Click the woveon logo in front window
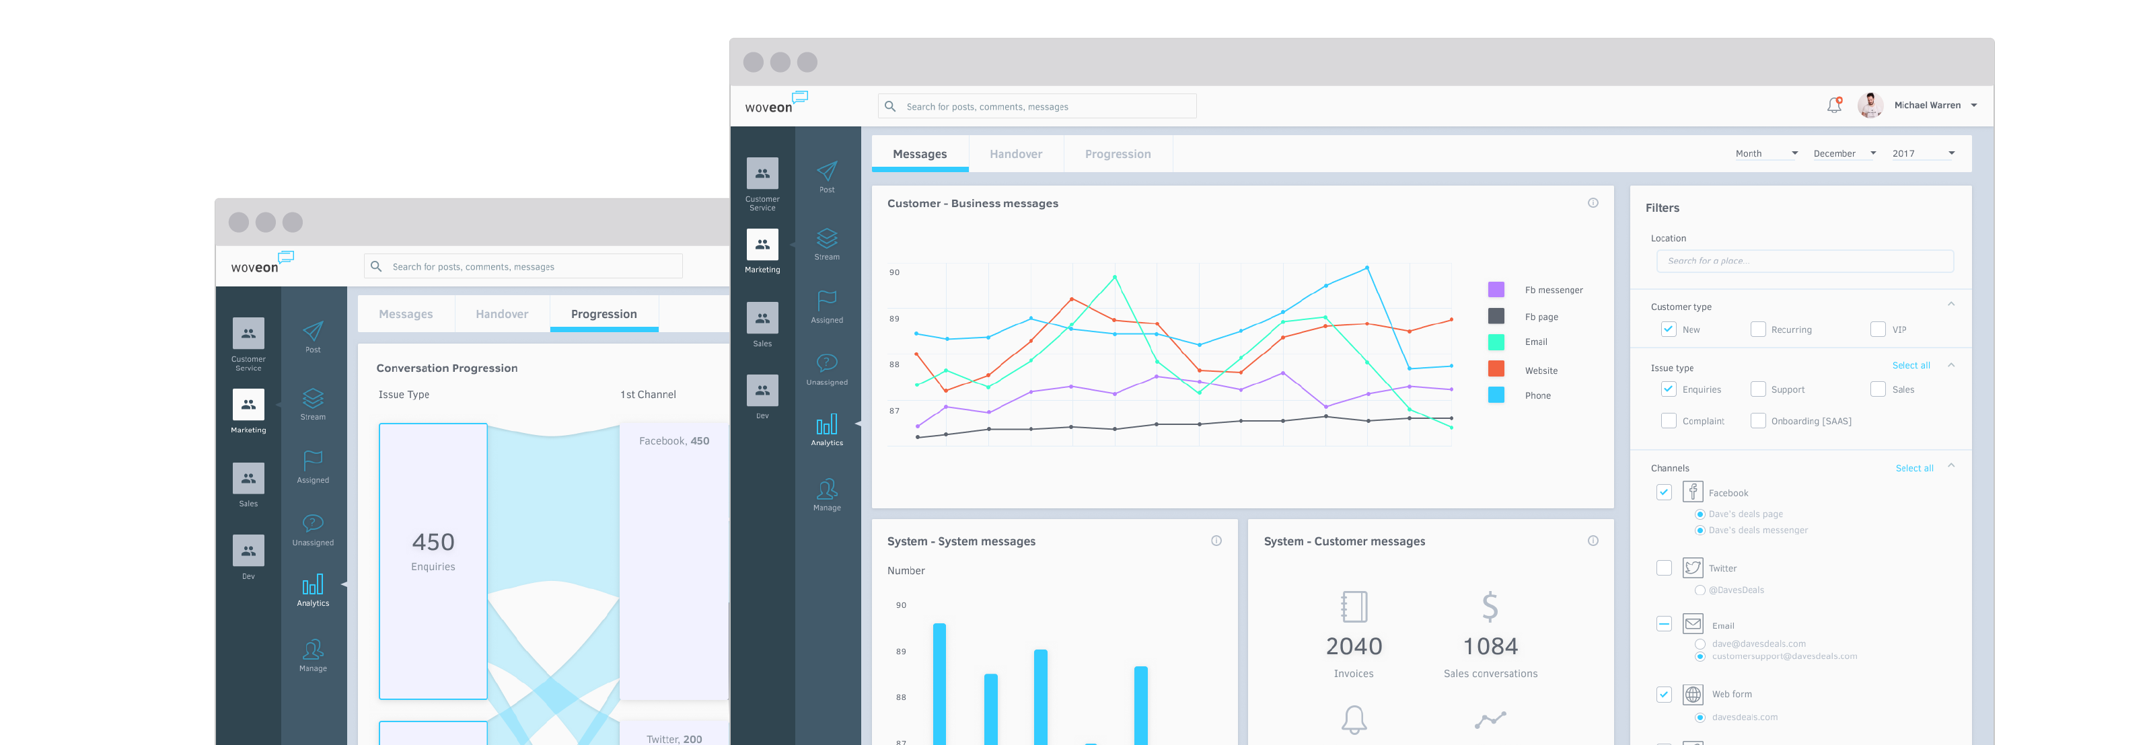 tap(776, 103)
